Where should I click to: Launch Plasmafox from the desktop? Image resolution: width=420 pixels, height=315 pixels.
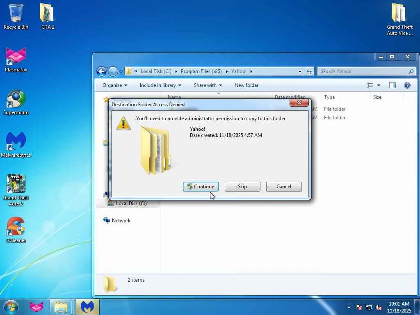point(16,59)
